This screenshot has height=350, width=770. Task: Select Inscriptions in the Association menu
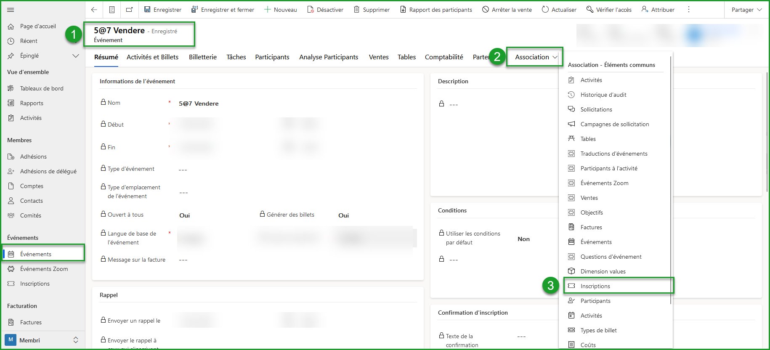(x=595, y=286)
